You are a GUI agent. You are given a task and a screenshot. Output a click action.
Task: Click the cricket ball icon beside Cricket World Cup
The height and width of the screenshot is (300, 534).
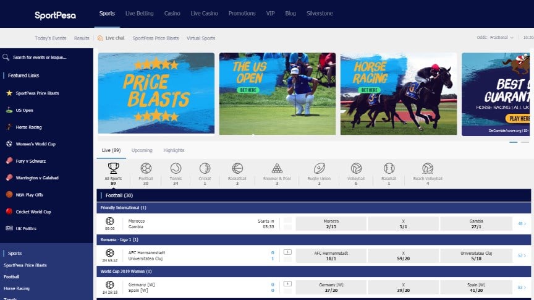click(9, 212)
